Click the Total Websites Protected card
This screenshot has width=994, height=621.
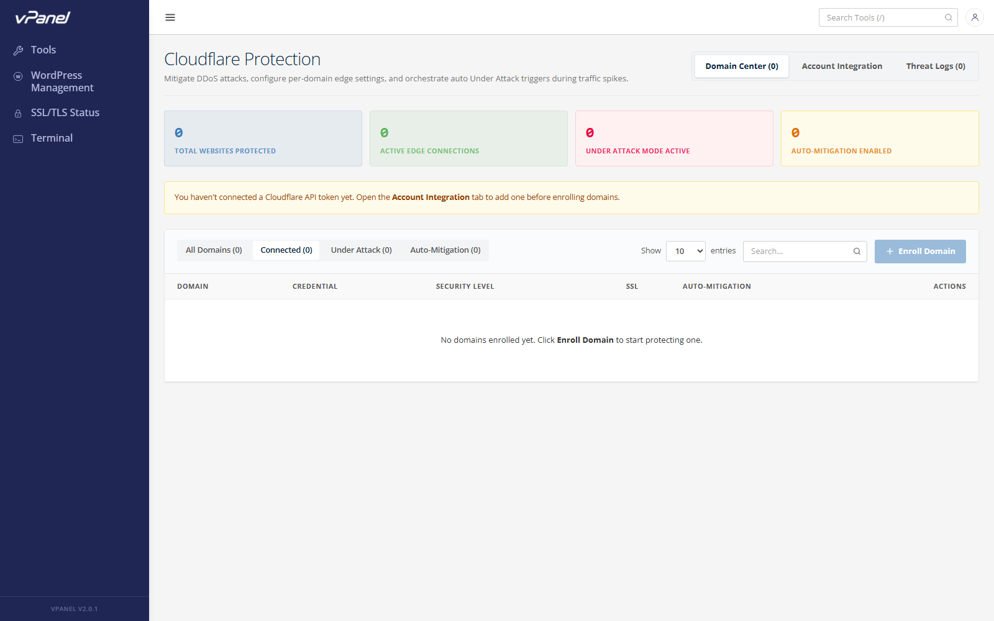click(x=263, y=138)
